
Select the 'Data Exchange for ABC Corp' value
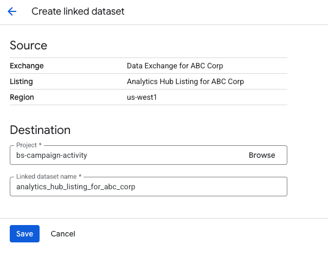click(x=175, y=66)
